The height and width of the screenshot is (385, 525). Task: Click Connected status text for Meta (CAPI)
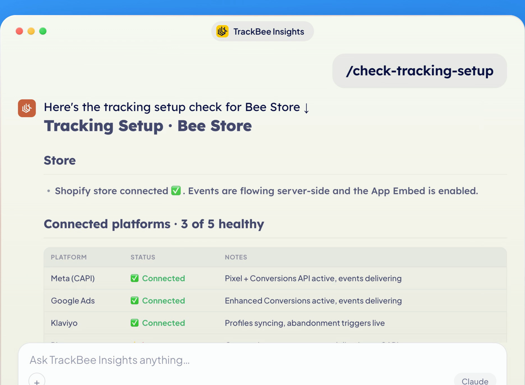coord(163,278)
